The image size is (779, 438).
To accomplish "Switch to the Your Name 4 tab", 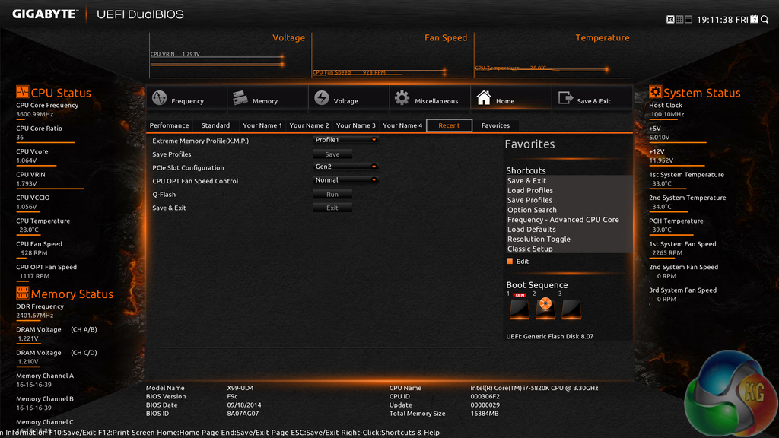I will [402, 125].
